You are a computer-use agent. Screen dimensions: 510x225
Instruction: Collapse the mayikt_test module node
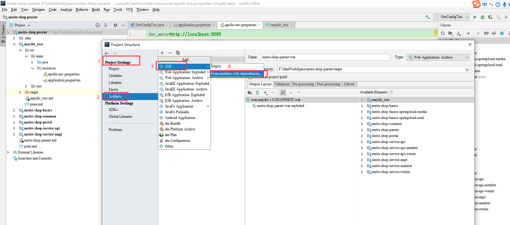tap(14, 44)
